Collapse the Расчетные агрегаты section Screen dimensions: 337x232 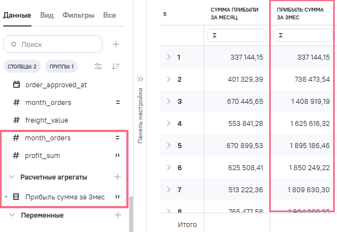[x=12, y=177]
